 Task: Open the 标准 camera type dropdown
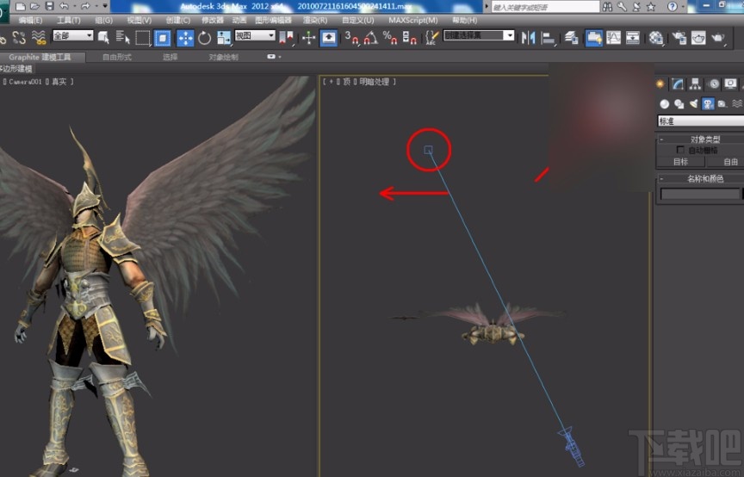point(700,121)
